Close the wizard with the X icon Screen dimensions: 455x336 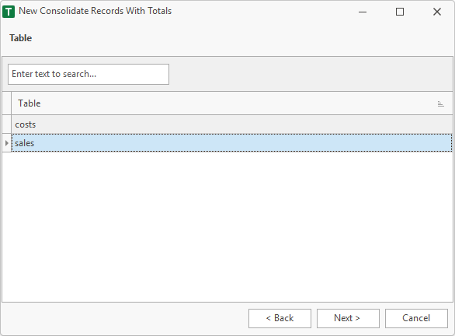436,12
